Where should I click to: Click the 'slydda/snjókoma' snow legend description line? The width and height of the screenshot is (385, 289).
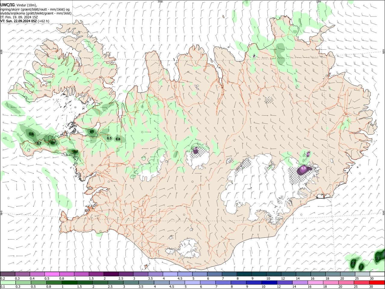pos(36,13)
